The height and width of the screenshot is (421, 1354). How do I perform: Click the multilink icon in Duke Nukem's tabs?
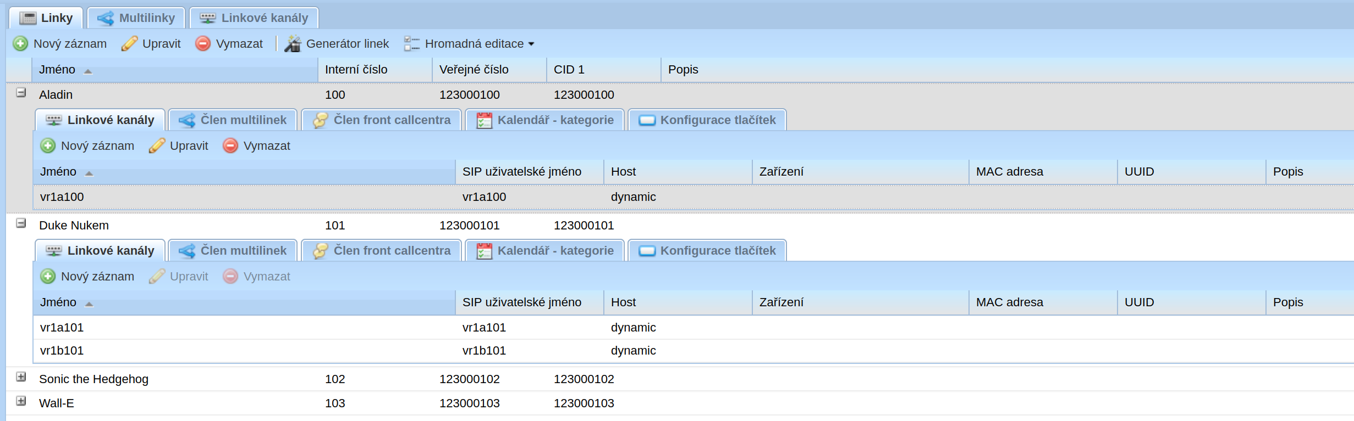pyautogui.click(x=187, y=251)
